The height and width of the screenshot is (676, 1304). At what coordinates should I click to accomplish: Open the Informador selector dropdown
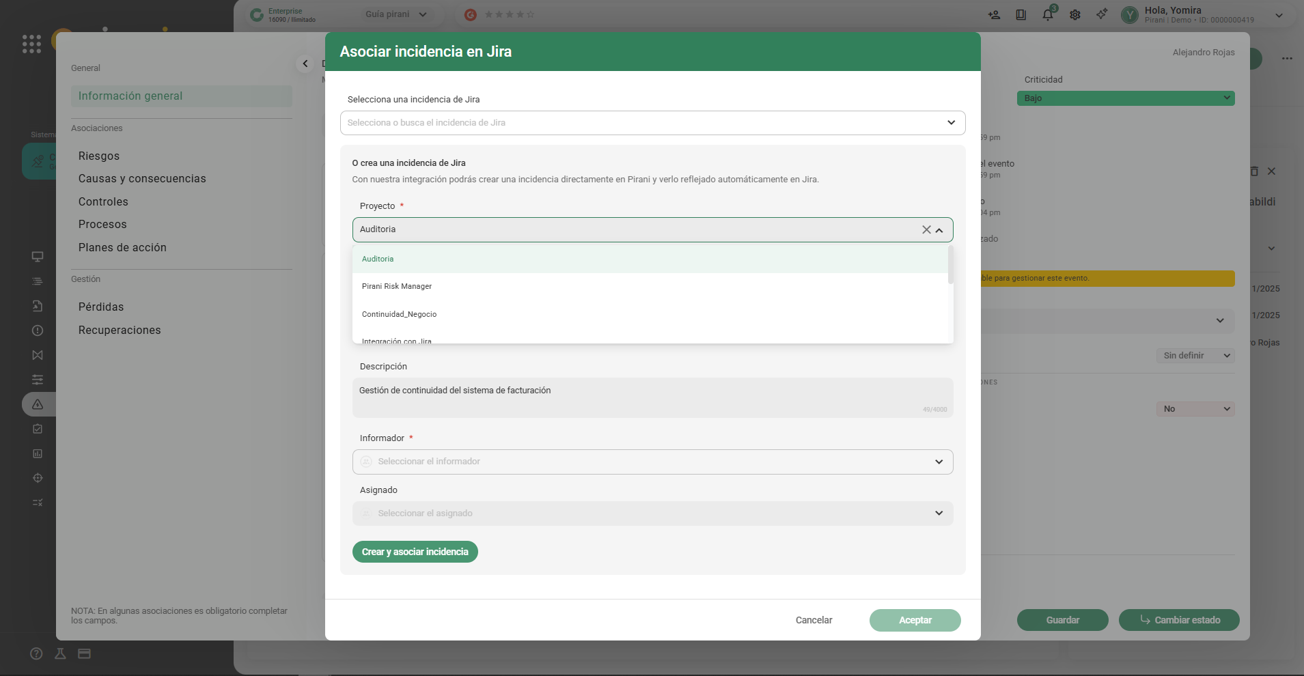point(939,462)
